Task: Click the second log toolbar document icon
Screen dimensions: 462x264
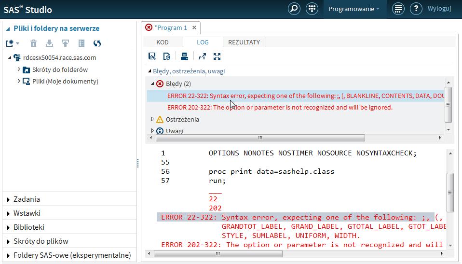Action: [x=167, y=56]
